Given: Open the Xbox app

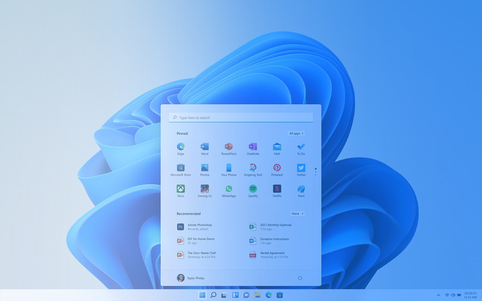Looking at the screenshot, I should pyautogui.click(x=181, y=191).
